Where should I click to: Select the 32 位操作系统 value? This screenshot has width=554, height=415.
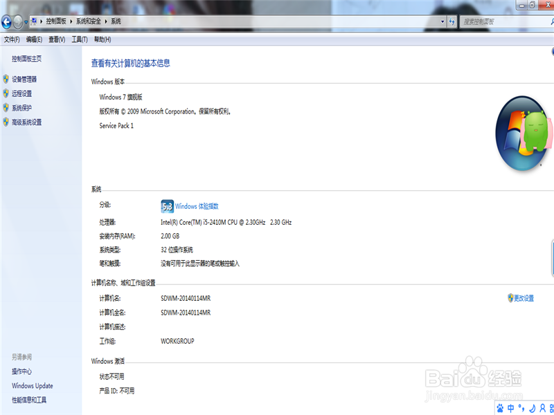click(x=177, y=250)
